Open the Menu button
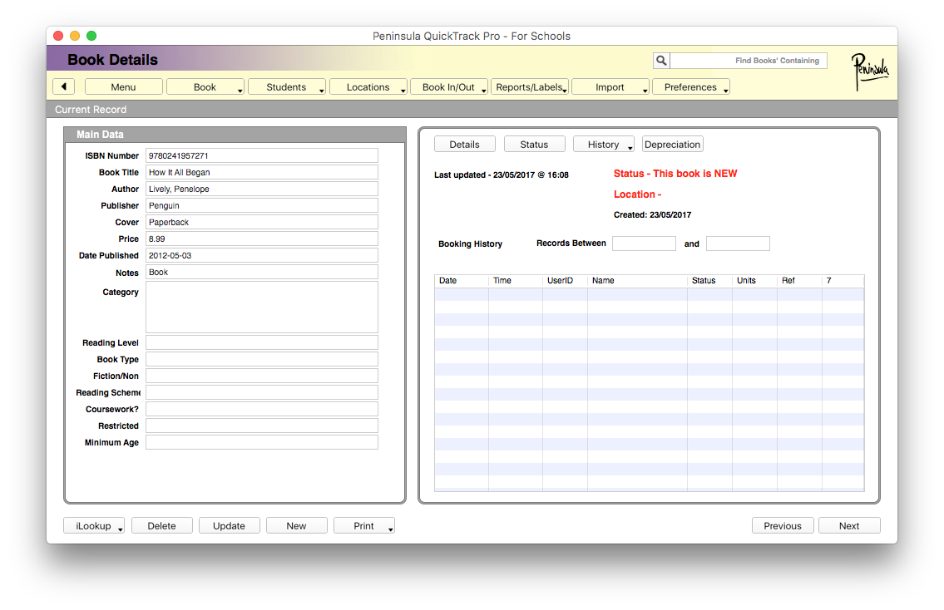Image resolution: width=944 pixels, height=610 pixels. [x=123, y=87]
